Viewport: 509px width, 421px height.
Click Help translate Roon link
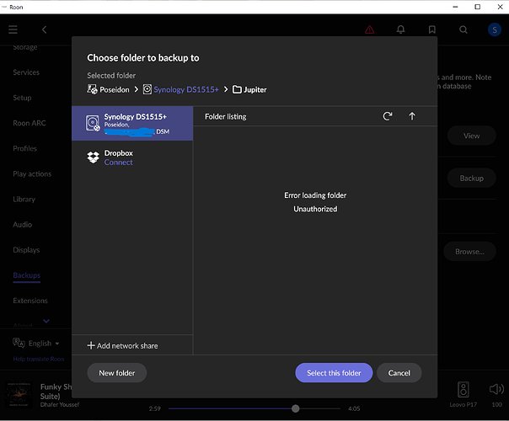point(38,359)
